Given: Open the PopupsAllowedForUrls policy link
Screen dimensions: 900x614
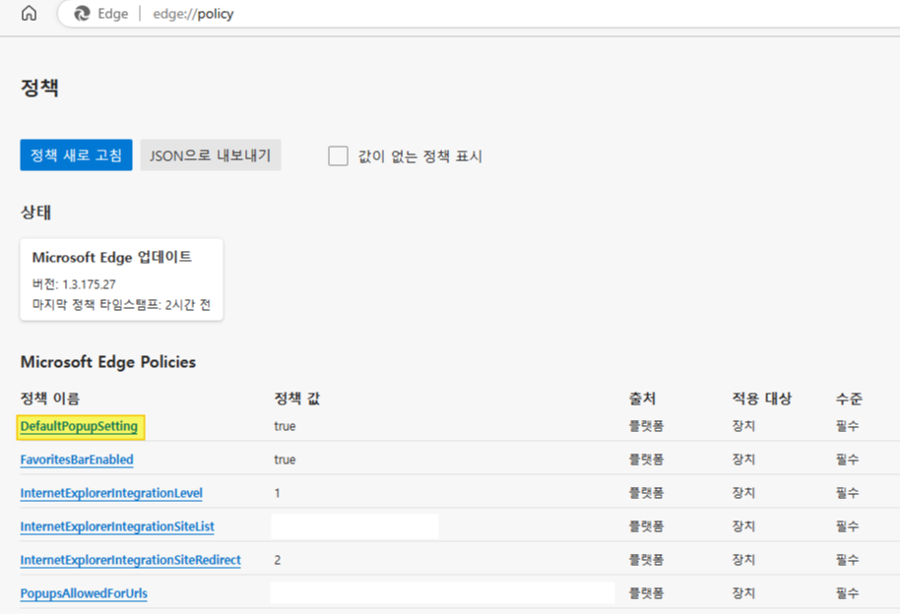Looking at the screenshot, I should tap(84, 593).
